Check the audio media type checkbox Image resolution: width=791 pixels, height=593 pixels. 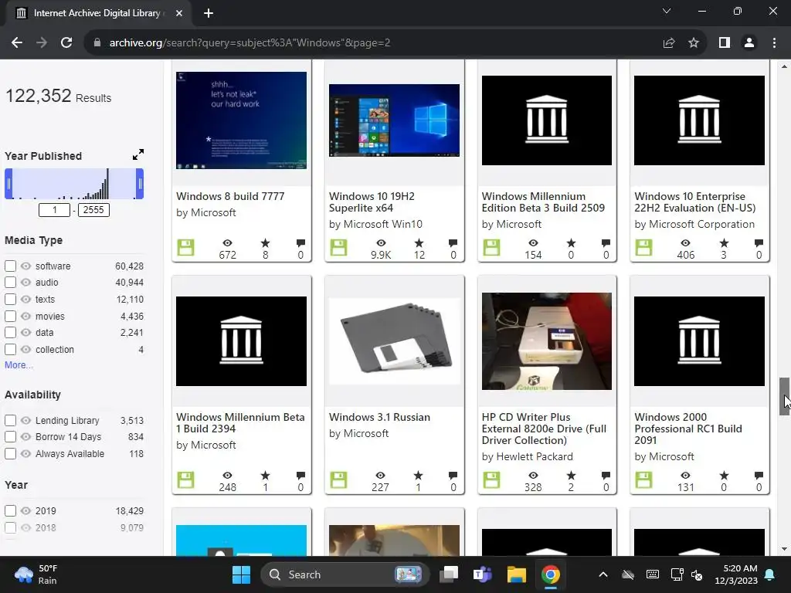coord(10,283)
